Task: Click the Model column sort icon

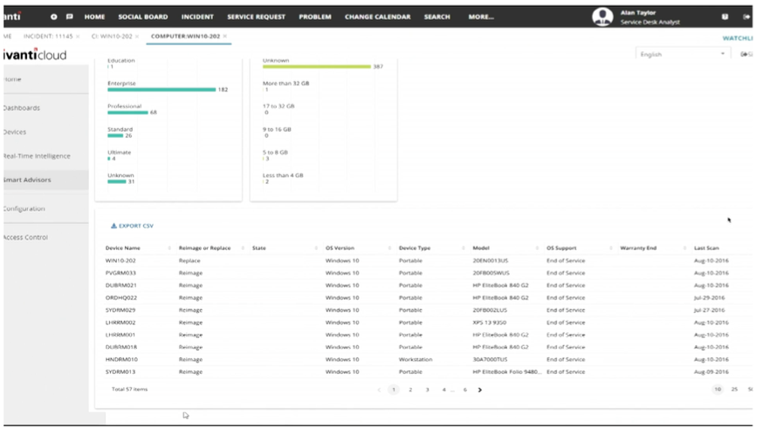Action: pos(537,248)
